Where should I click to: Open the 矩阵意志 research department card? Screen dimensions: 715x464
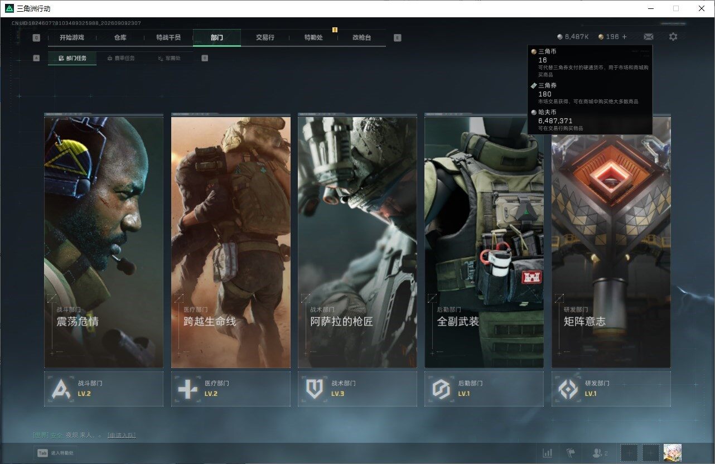611,242
